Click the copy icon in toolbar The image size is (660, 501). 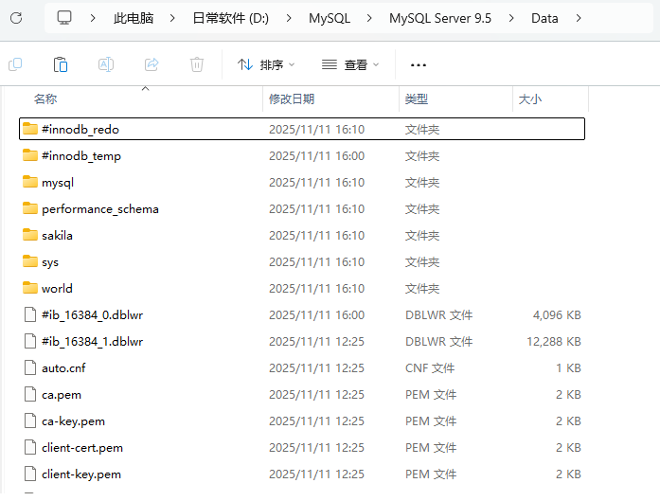point(15,64)
